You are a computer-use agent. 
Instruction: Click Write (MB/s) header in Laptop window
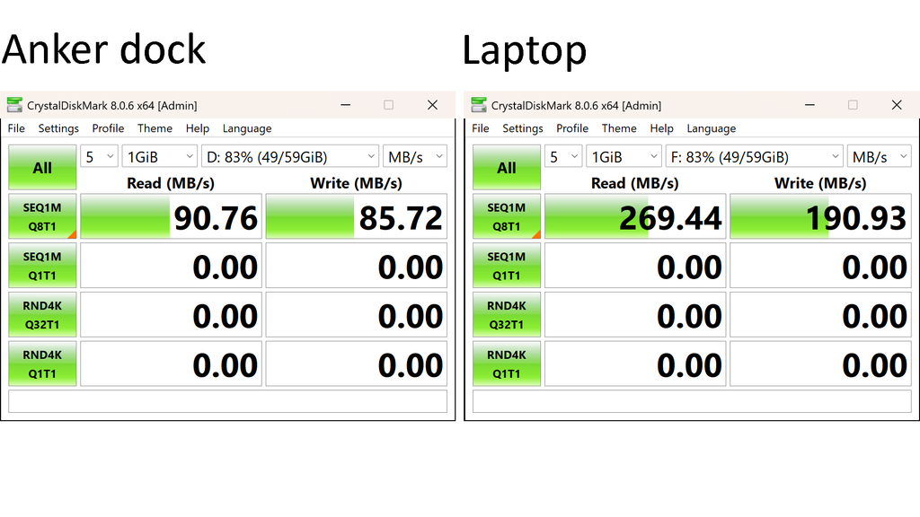(820, 183)
